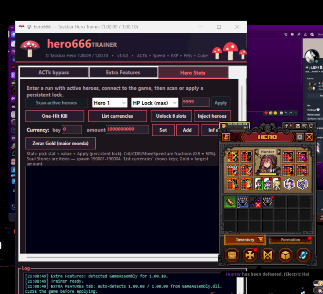
Task: Click the gold coin currency counter
Action: 235,126
